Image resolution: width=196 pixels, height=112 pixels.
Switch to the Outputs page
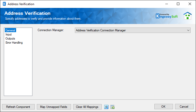10,39
